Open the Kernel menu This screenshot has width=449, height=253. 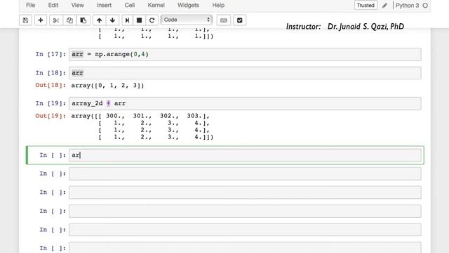156,5
